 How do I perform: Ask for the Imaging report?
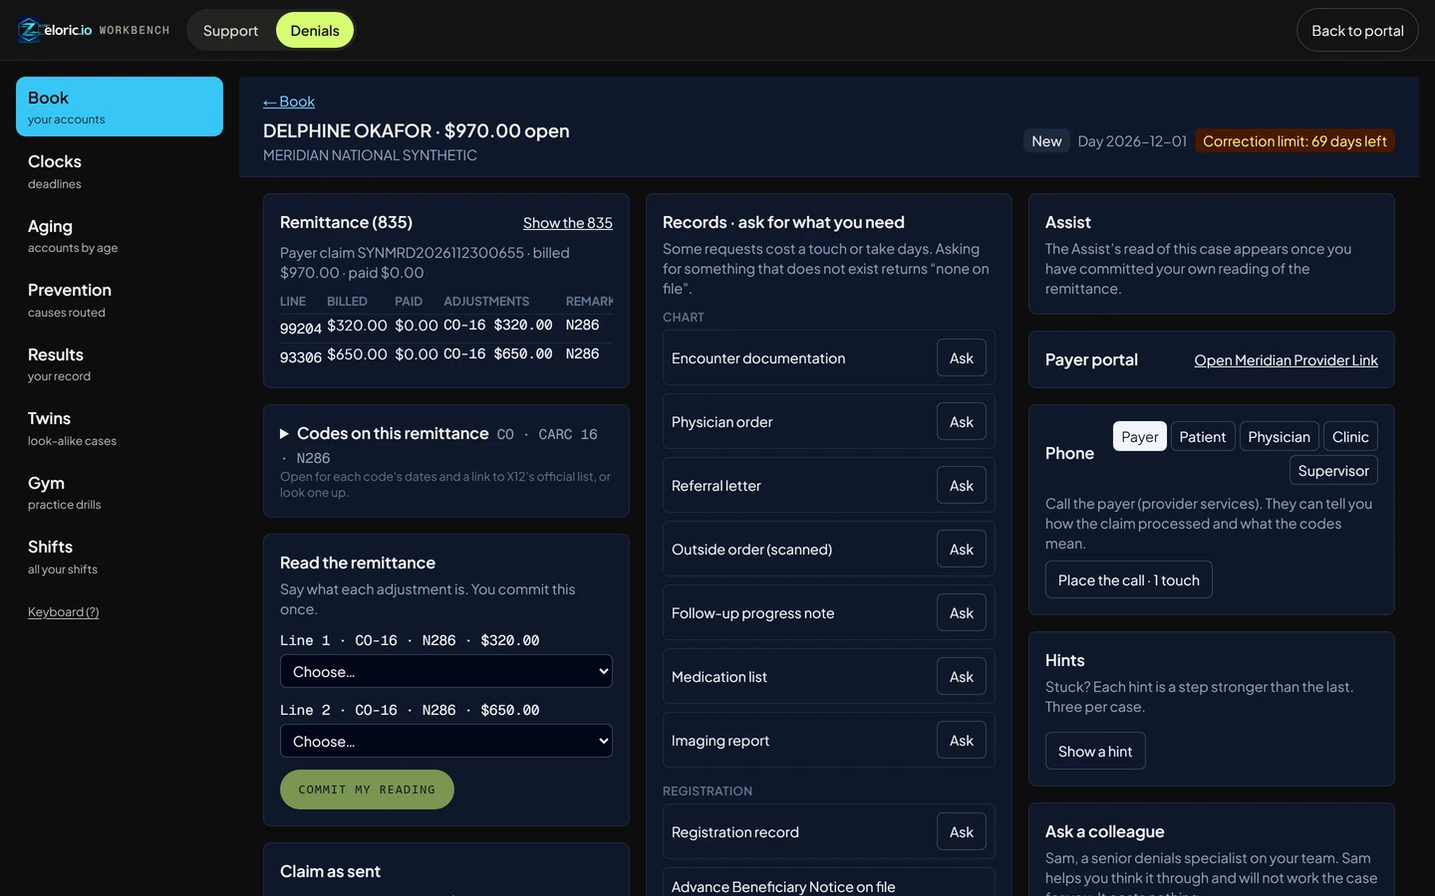pos(962,741)
